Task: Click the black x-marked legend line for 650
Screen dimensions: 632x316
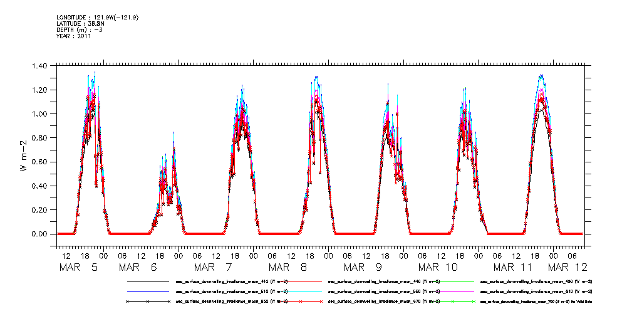Action: point(148,302)
